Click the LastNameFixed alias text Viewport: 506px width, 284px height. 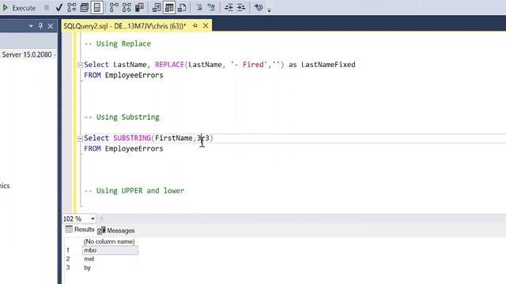328,65
